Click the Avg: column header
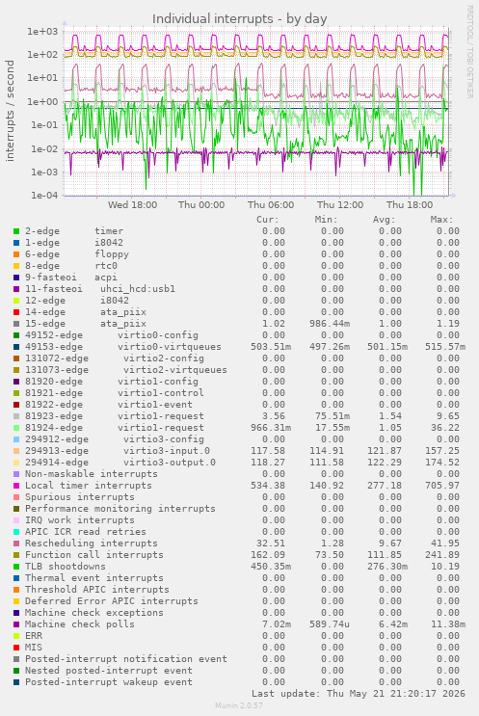The image size is (479, 716). (x=384, y=220)
